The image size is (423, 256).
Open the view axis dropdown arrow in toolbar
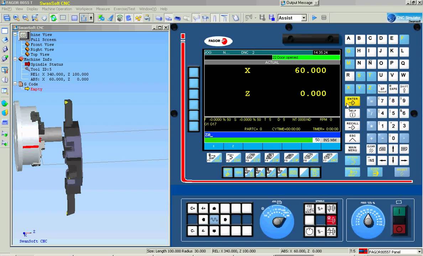[91, 18]
